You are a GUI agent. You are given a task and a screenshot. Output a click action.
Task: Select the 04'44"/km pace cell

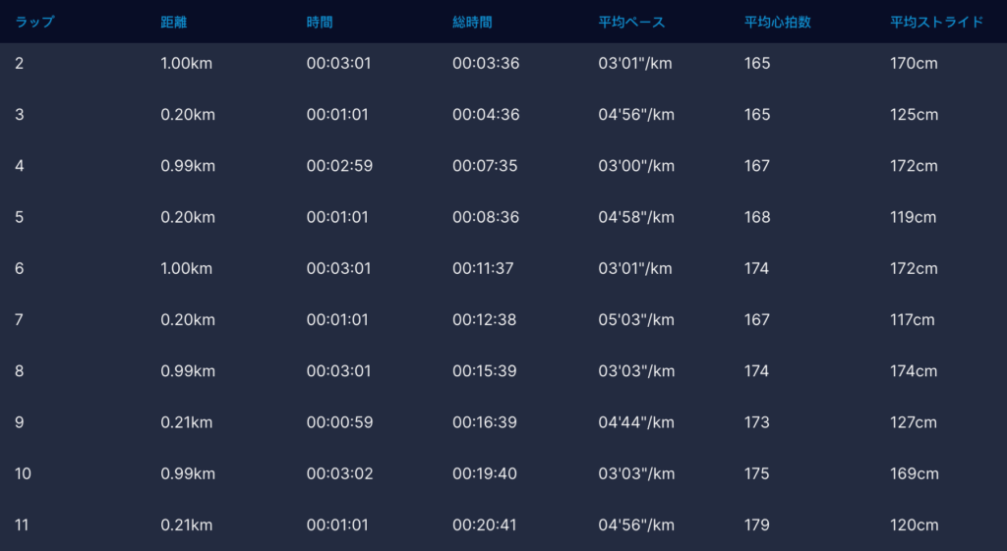tap(636, 422)
